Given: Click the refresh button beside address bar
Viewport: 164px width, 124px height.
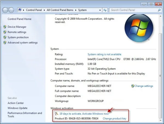Looking at the screenshot, I should click(x=105, y=10).
